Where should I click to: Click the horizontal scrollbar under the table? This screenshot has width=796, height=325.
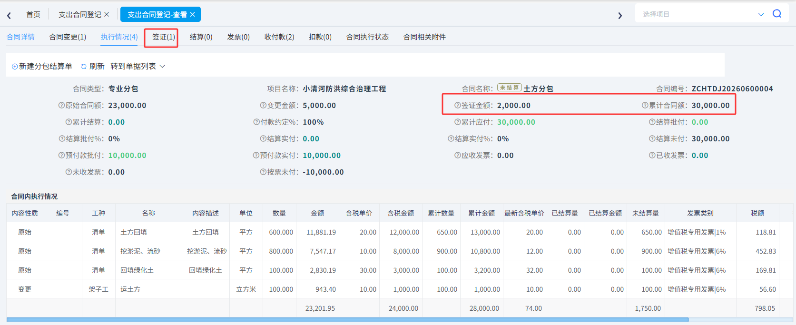click(347, 319)
